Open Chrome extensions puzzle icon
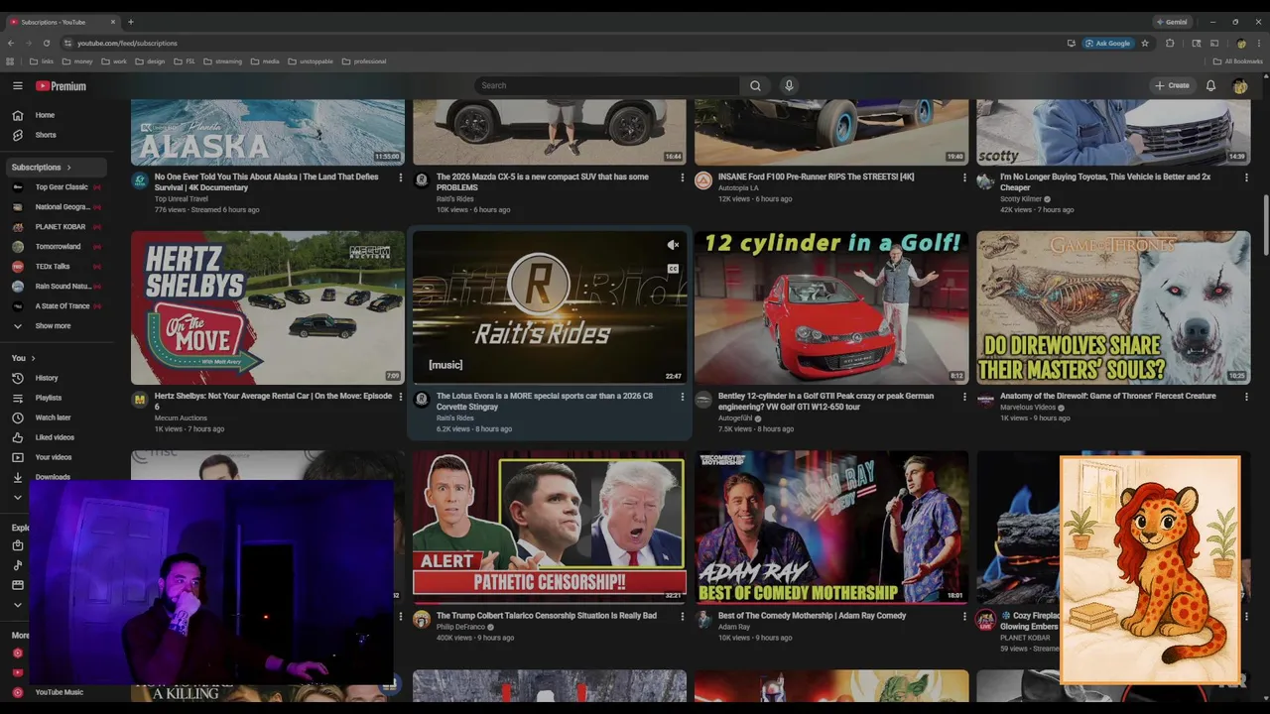The width and height of the screenshot is (1270, 714). coord(1170,43)
